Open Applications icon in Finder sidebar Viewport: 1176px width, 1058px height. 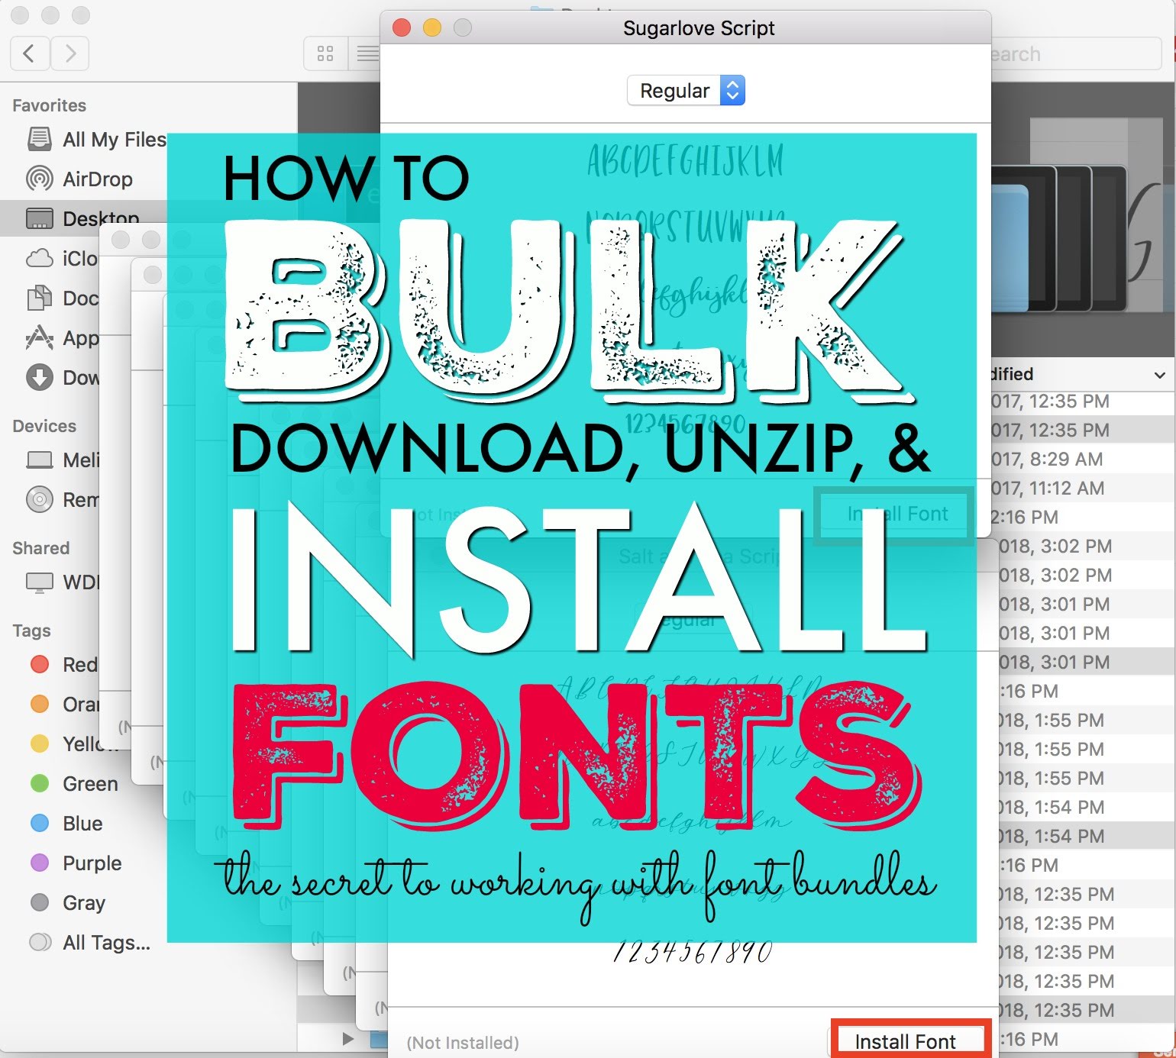pyautogui.click(x=40, y=338)
